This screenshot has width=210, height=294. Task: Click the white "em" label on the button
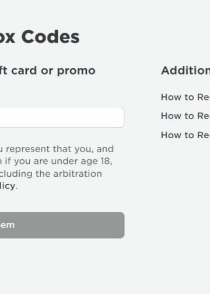coord(8,225)
